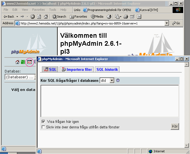Click popup scrollbar up arrow
190x154 pixels.
click(187, 64)
